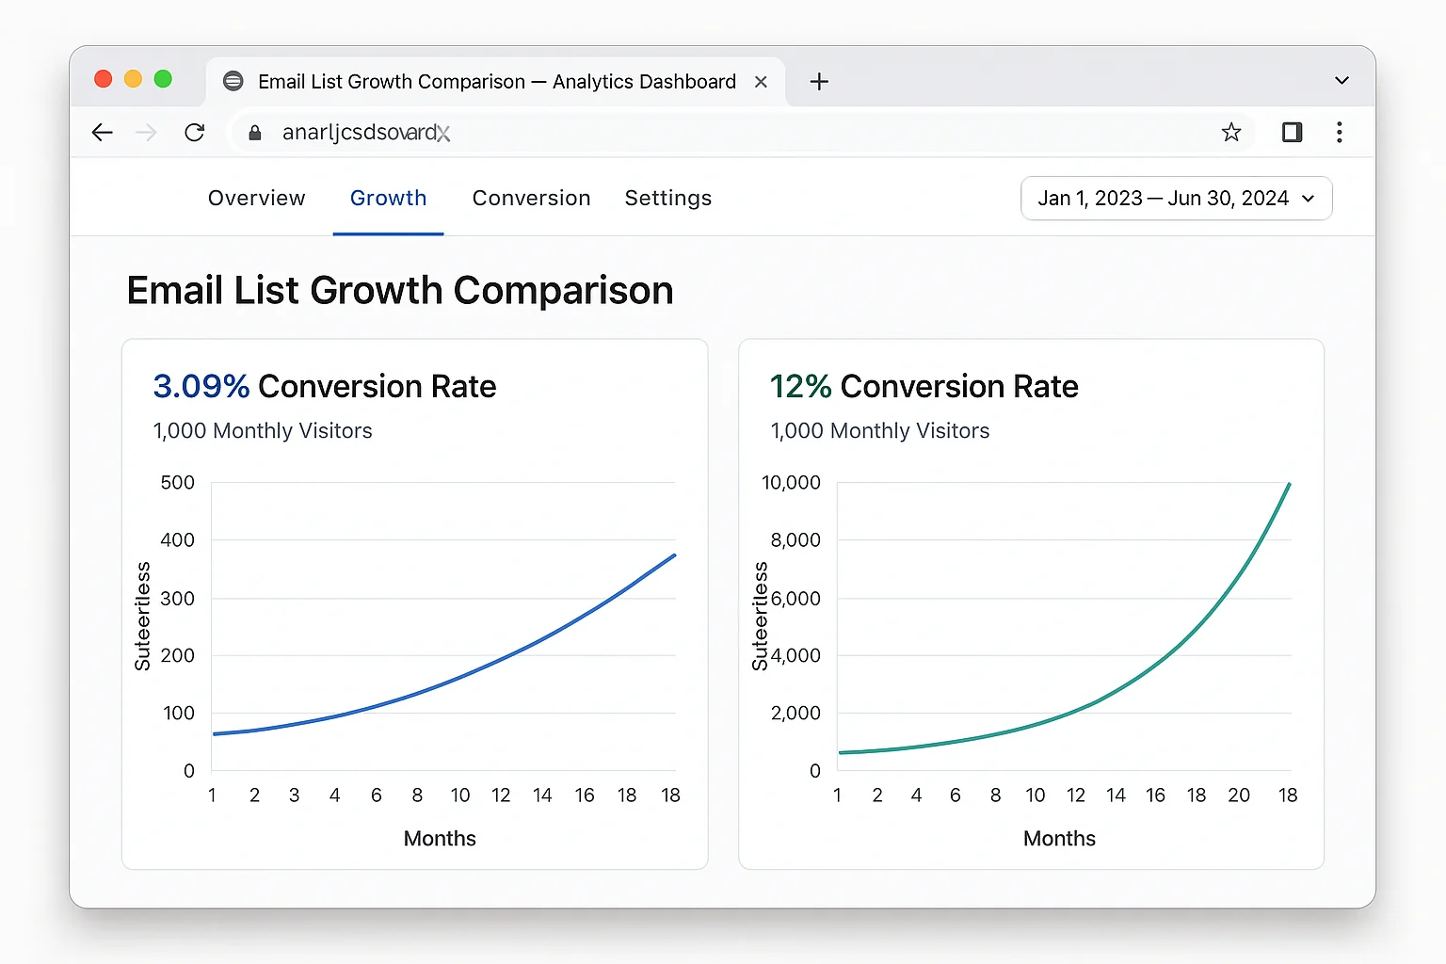Viewport: 1446px width, 964px height.
Task: Open the browser three-dot menu
Action: pyautogui.click(x=1340, y=132)
